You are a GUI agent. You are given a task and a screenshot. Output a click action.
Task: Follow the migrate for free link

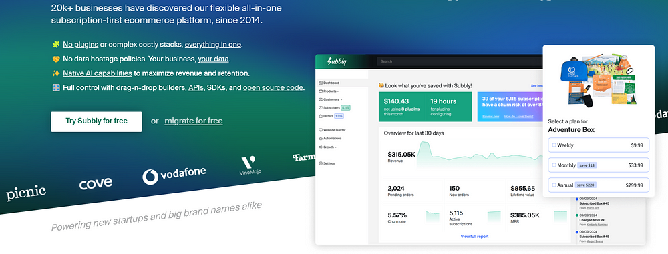pos(194,121)
